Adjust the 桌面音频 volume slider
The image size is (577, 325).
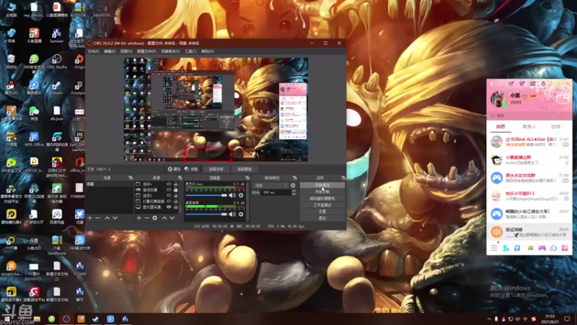click(206, 214)
